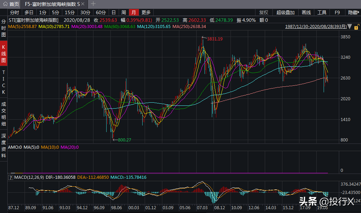Click the 复权 button
The width and height of the screenshot is (361, 213).
[264, 12]
